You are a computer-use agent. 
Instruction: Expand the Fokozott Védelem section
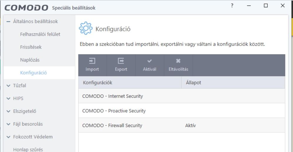pos(8,137)
